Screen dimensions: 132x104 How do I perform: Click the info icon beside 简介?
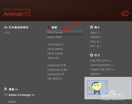click(92, 27)
